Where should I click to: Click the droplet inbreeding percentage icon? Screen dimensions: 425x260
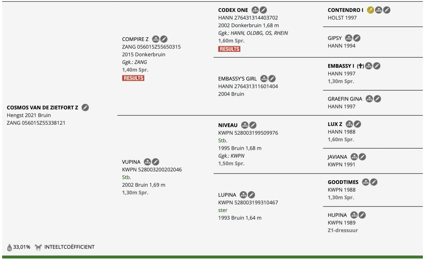(10, 247)
